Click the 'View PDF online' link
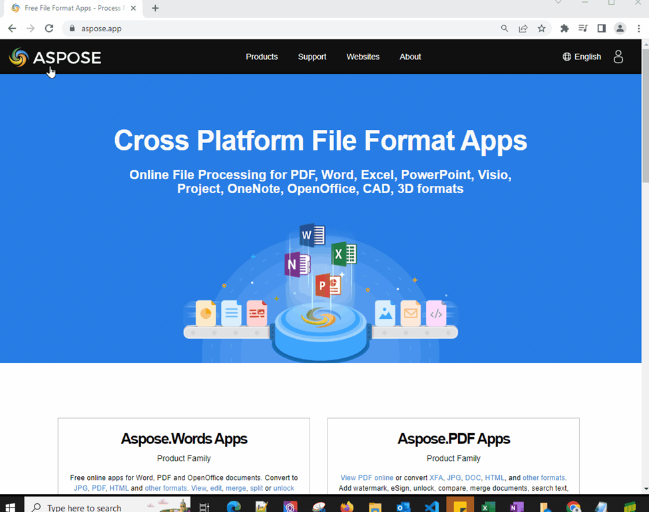 [367, 477]
